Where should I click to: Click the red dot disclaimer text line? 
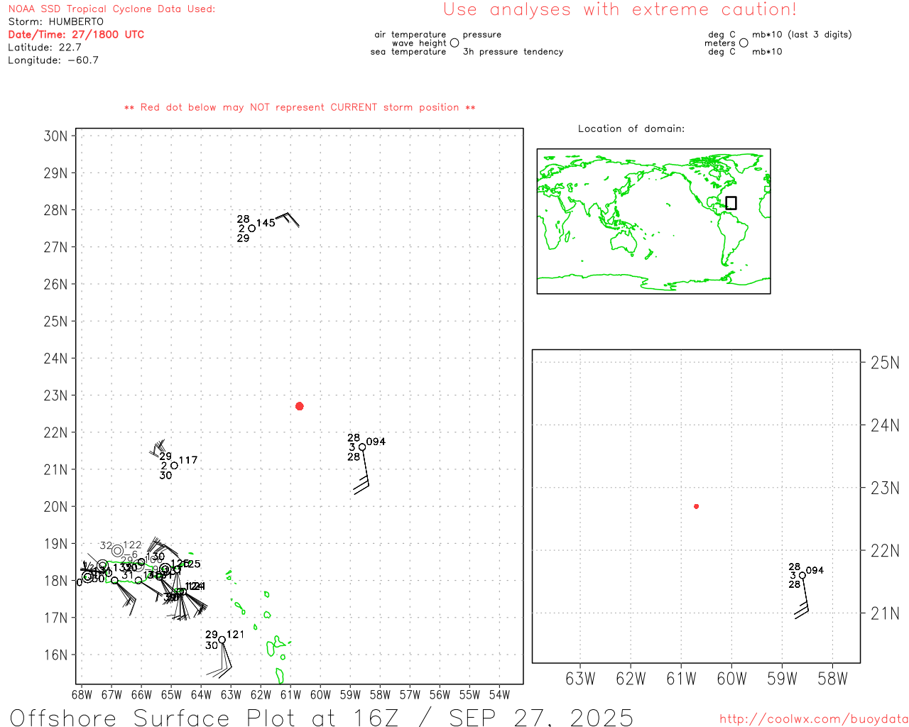[x=300, y=108]
